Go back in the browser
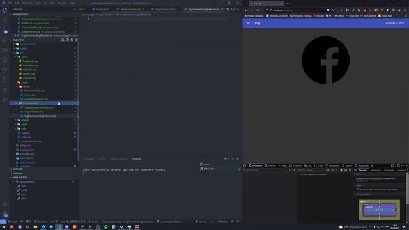The image size is (409, 230). 246,10
